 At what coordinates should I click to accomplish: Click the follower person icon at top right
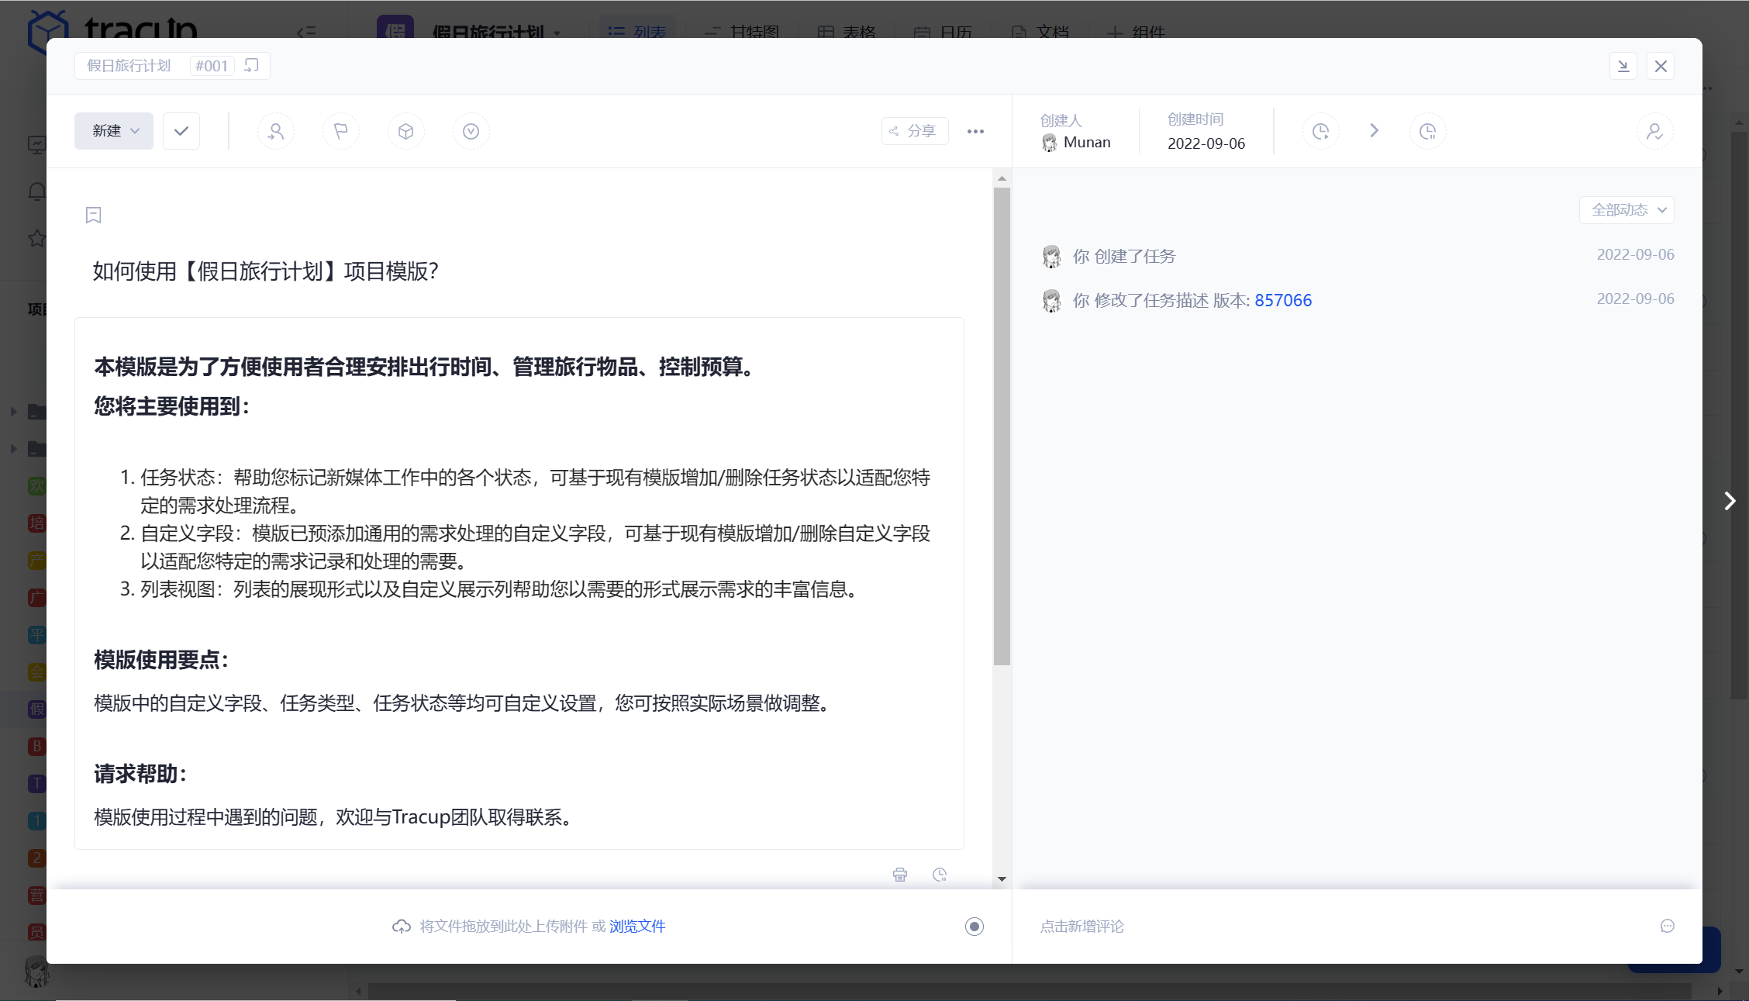1654,131
